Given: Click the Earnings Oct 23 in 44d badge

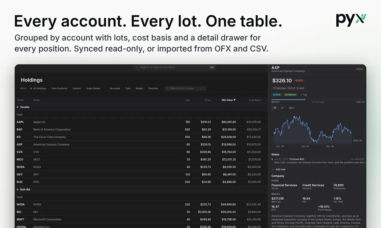Looking at the screenshot, I should pos(289,88).
